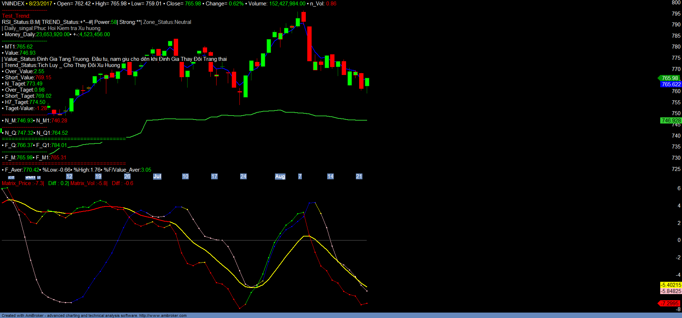The width and height of the screenshot is (682, 318).
Task: Click the yellow -5.40215 indicator tag
Action: 671,285
